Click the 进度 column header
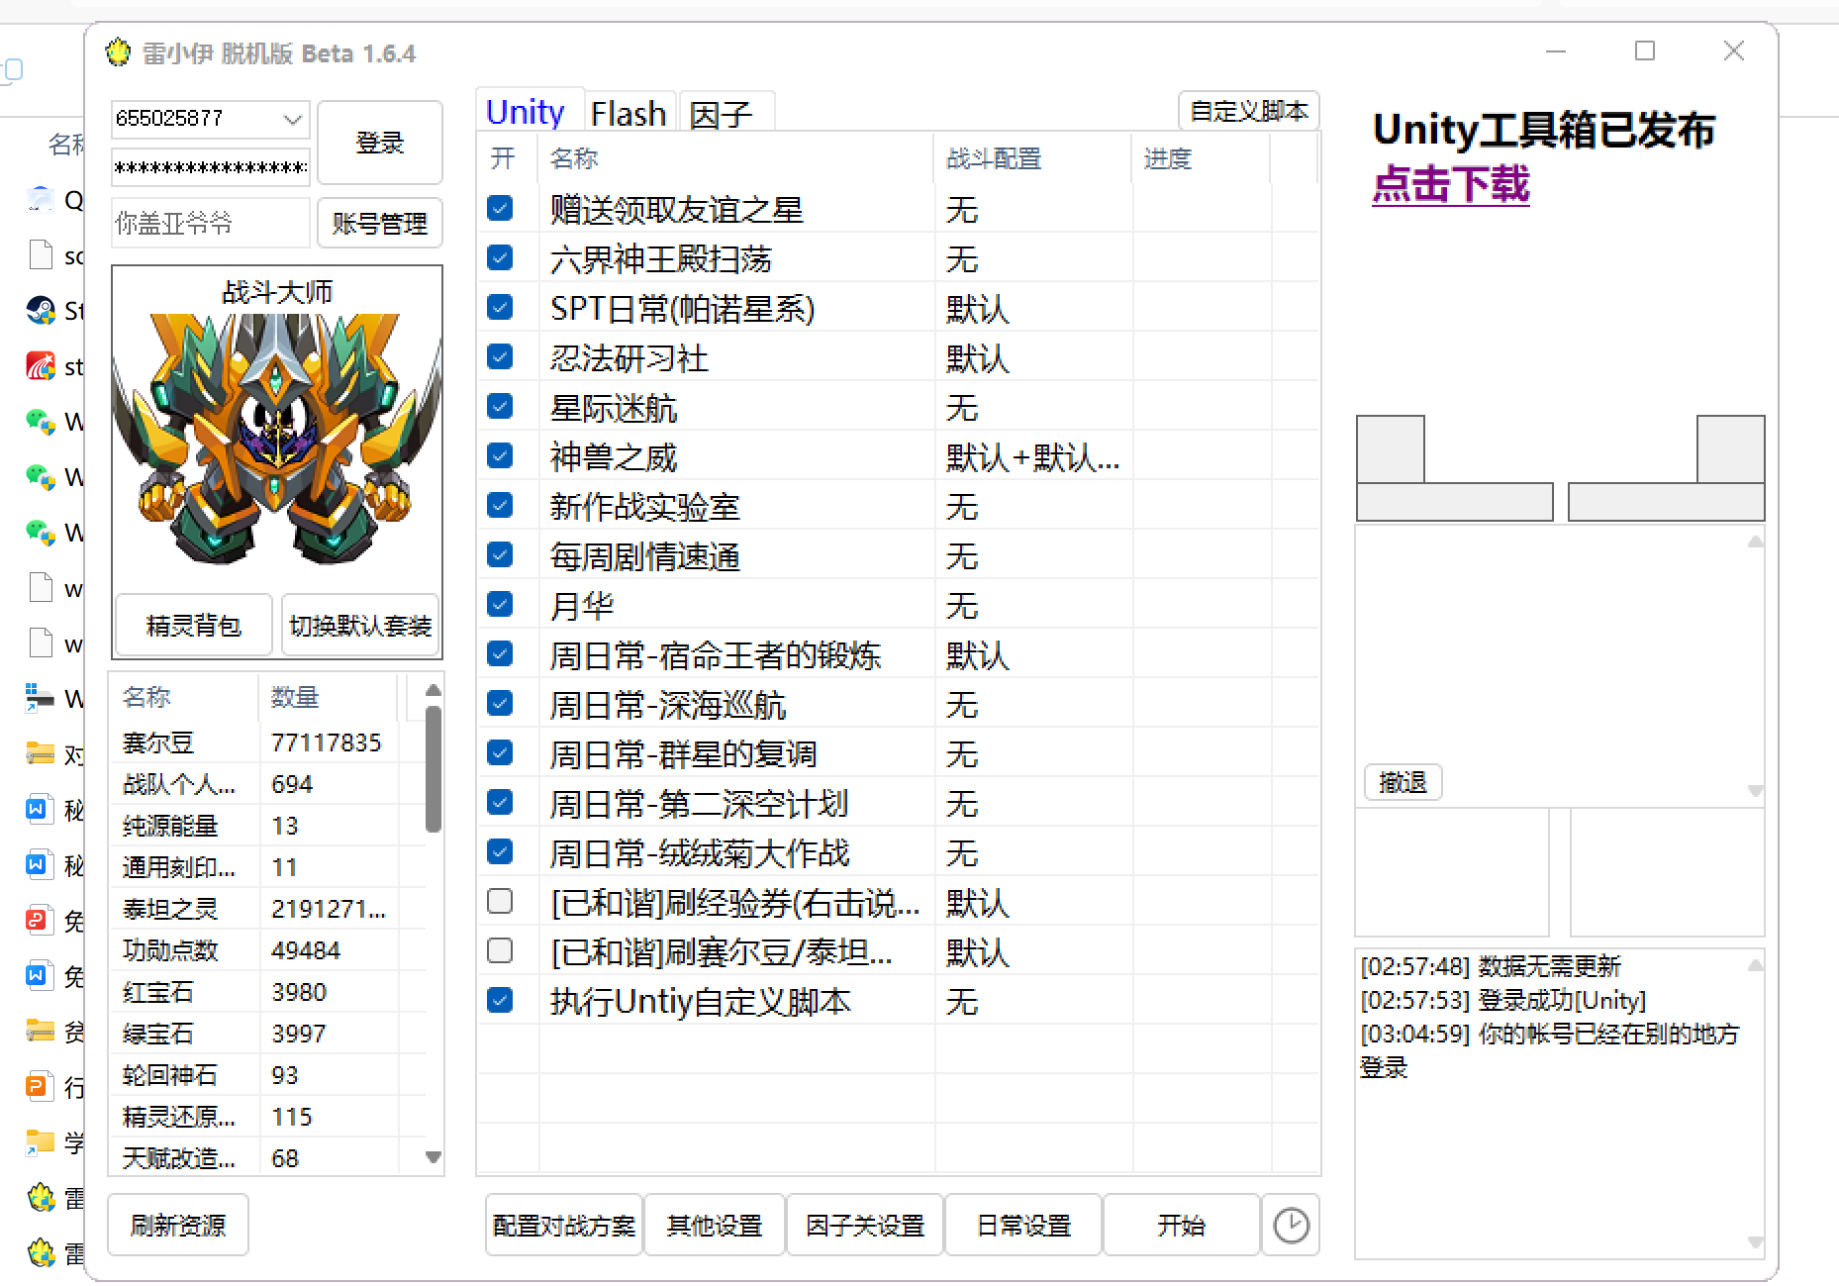This screenshot has width=1839, height=1286. pyautogui.click(x=1201, y=158)
